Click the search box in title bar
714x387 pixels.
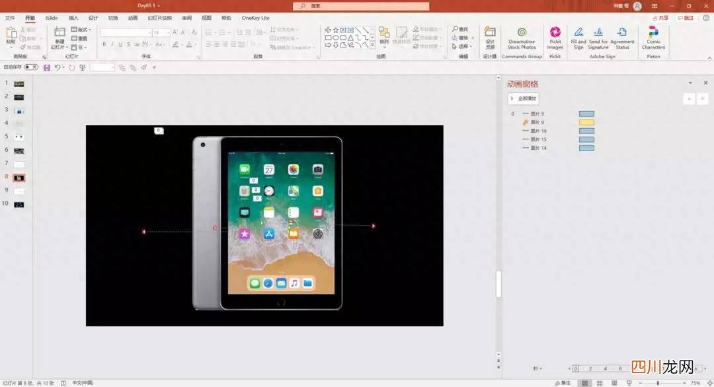[x=361, y=6]
